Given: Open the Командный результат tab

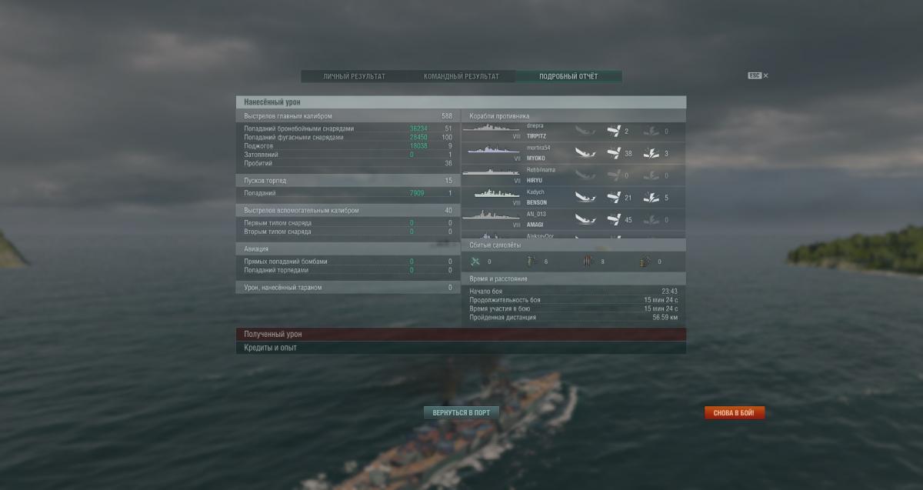Looking at the screenshot, I should click(x=461, y=76).
